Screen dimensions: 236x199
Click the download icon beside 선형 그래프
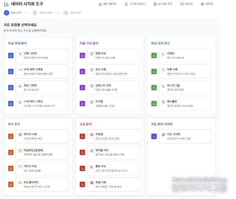coord(11,56)
